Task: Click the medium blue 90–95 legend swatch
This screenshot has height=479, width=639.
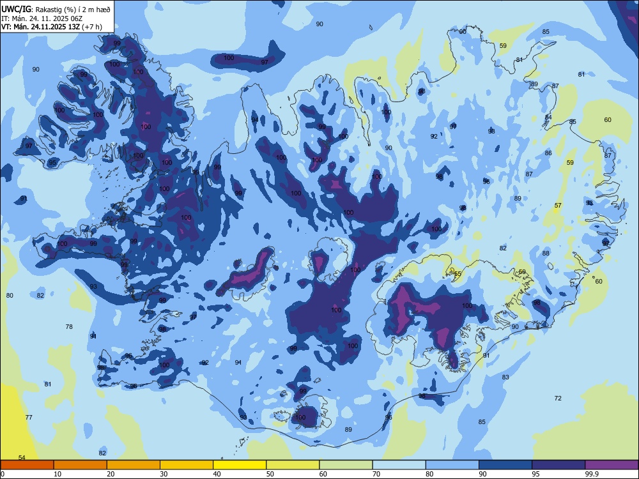Action: coord(505,465)
